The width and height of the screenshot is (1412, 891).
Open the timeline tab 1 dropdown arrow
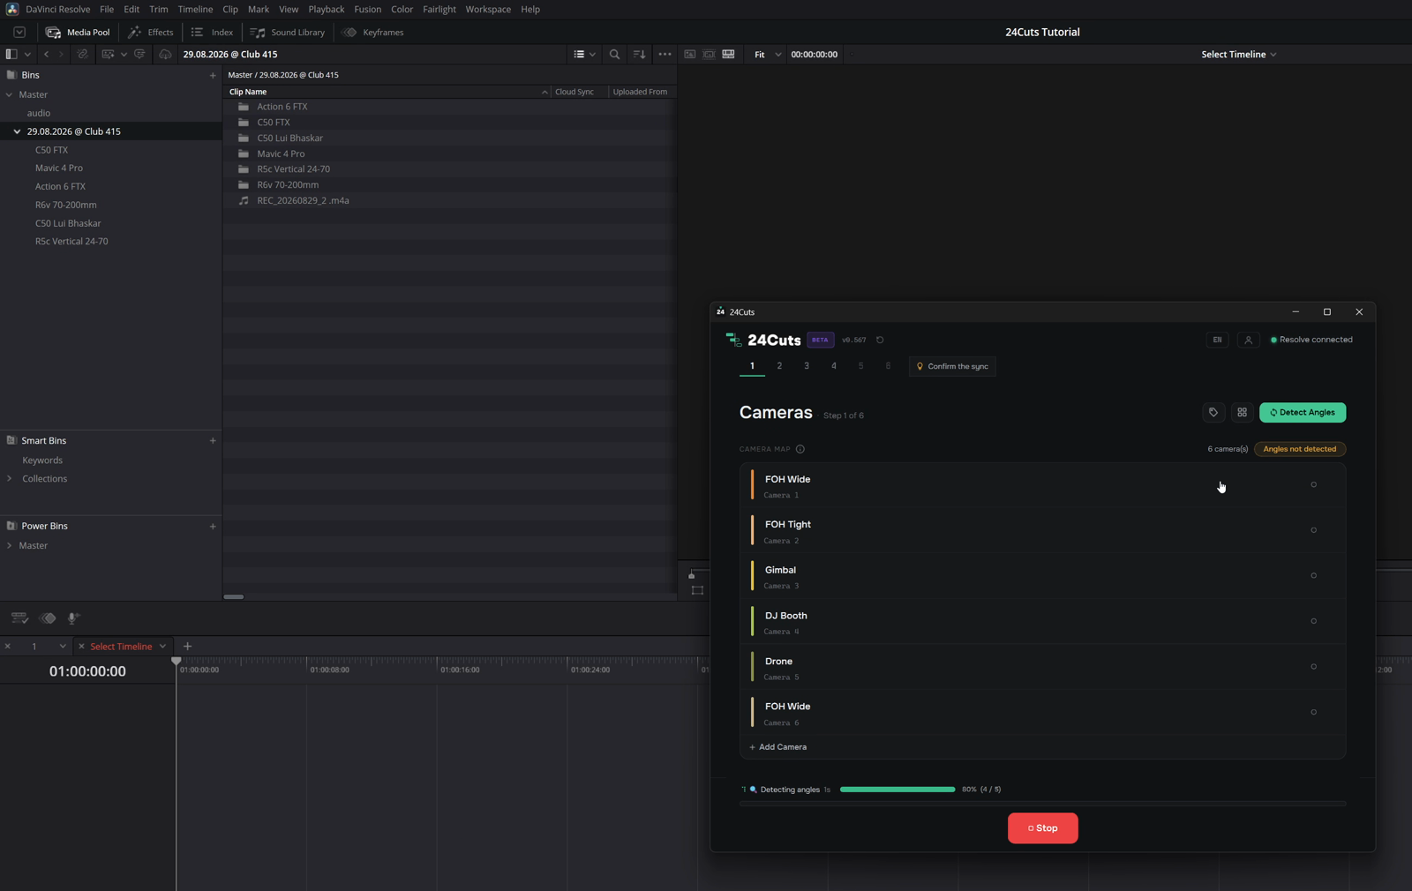point(63,647)
